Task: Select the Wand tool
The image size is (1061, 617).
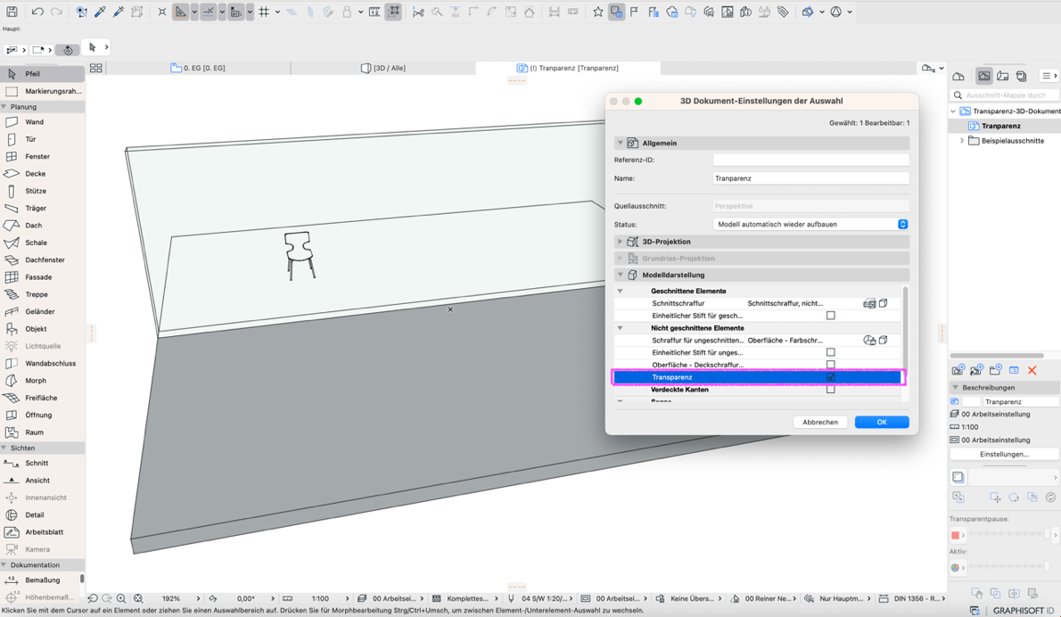Action: pyautogui.click(x=42, y=122)
